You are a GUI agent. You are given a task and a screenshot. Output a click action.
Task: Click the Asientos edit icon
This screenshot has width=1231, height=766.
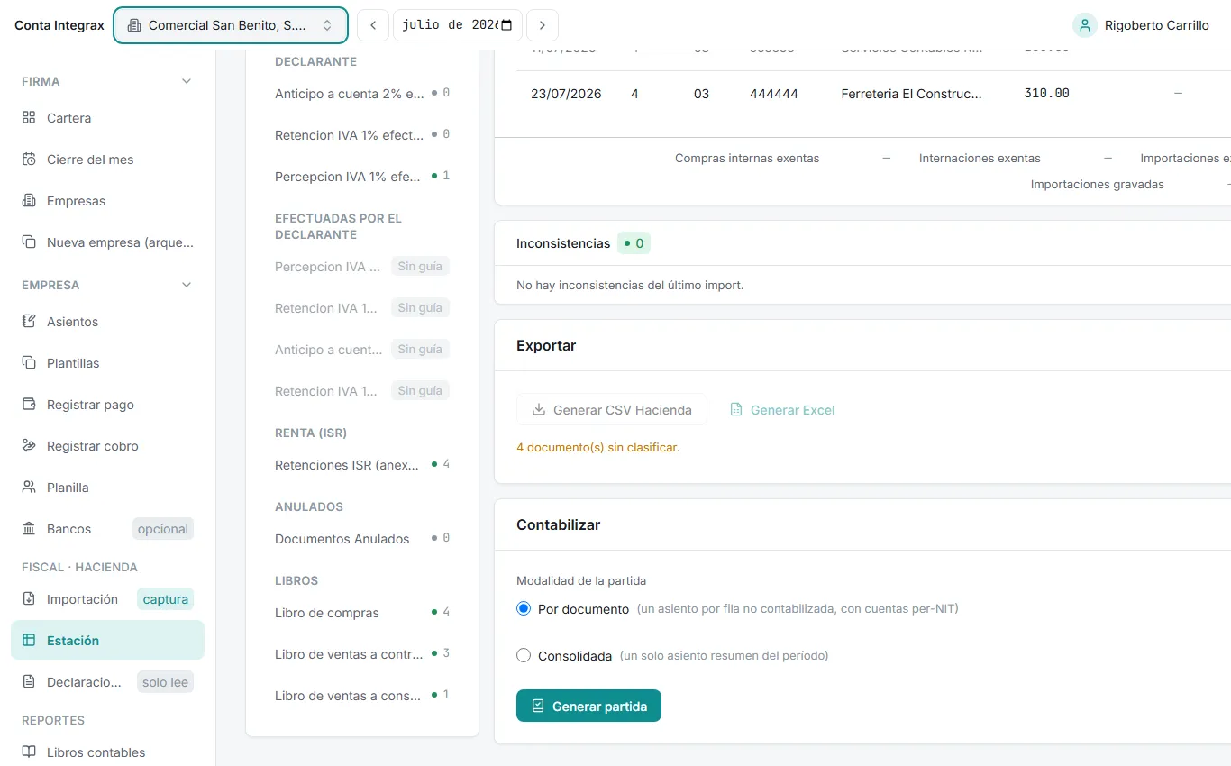(29, 322)
